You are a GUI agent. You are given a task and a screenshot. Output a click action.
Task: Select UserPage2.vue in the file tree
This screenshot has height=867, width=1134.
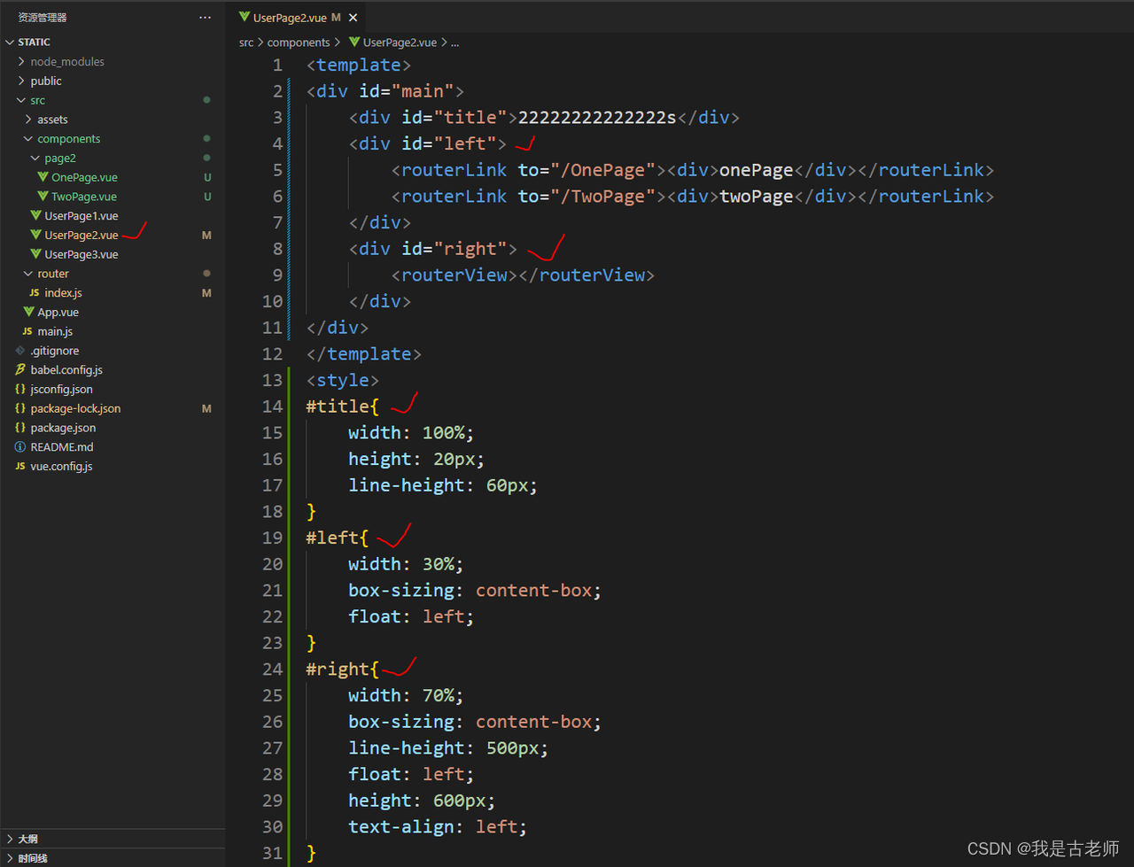coord(82,236)
